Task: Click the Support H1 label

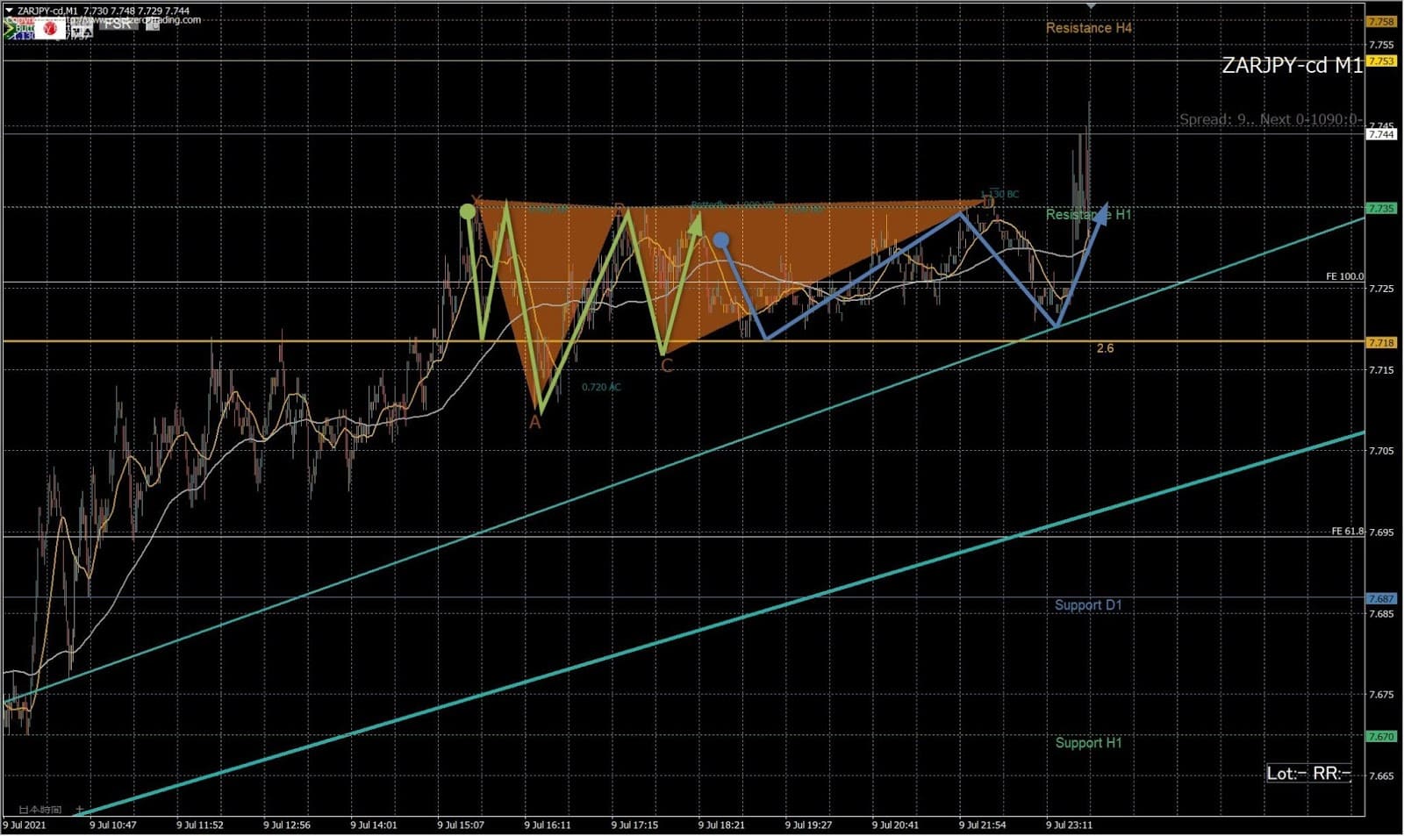Action: click(1088, 742)
